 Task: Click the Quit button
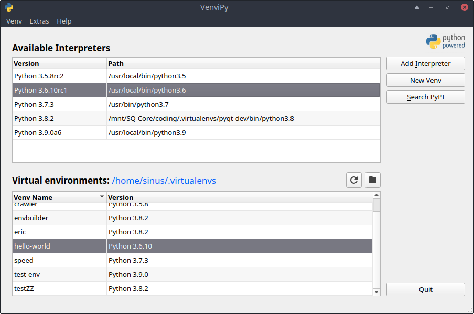click(426, 289)
